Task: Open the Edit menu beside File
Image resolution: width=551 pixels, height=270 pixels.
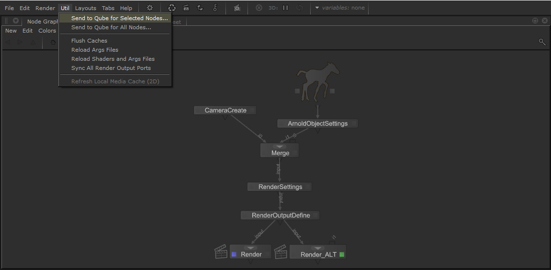Action: tap(24, 8)
